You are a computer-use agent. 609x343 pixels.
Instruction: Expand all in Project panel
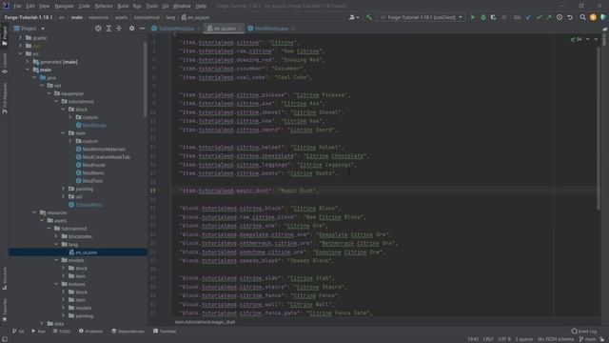tap(108, 29)
